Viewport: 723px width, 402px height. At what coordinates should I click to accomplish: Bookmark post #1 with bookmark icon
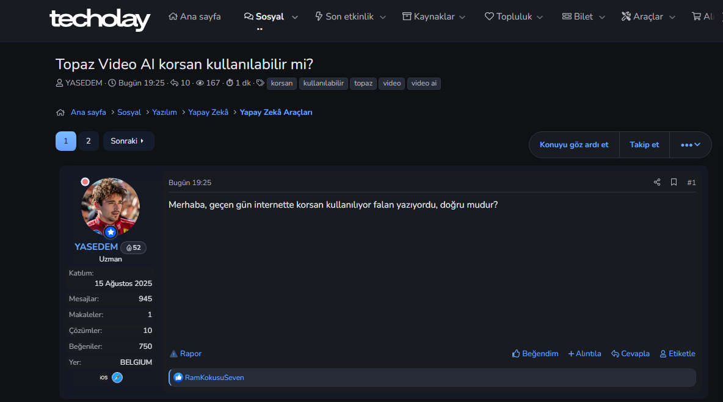click(x=674, y=182)
